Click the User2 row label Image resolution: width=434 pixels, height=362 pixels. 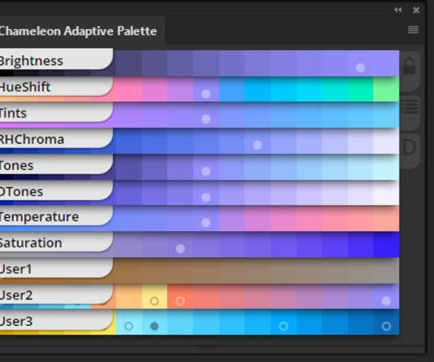[x=56, y=294]
